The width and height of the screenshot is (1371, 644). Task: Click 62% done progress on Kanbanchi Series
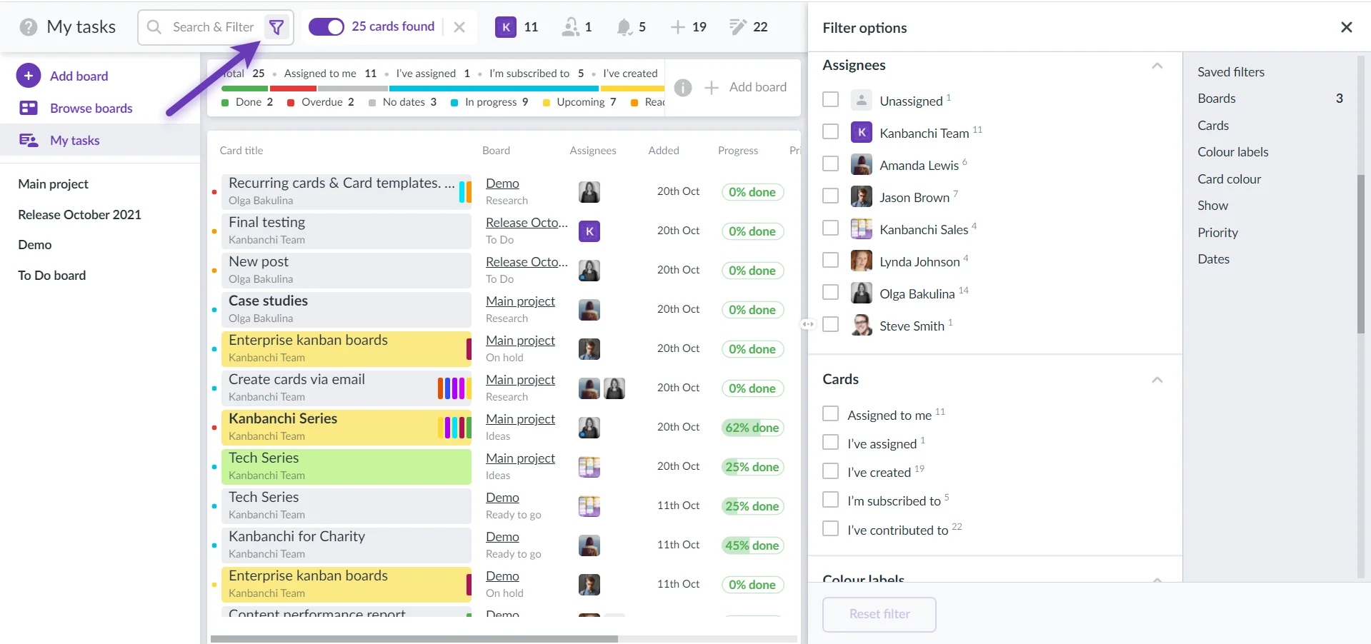(x=752, y=428)
